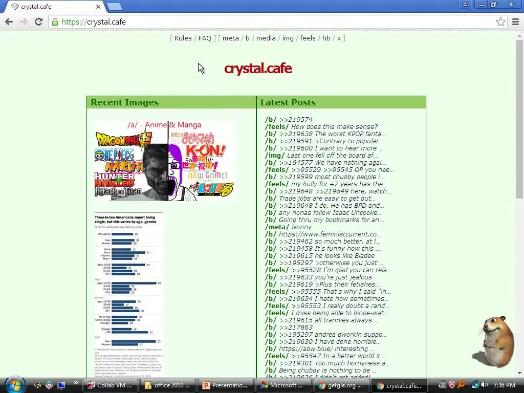Open post 'Being chubby is nothing to be ...'
Viewport: 524px width, 393px height.
(x=327, y=370)
